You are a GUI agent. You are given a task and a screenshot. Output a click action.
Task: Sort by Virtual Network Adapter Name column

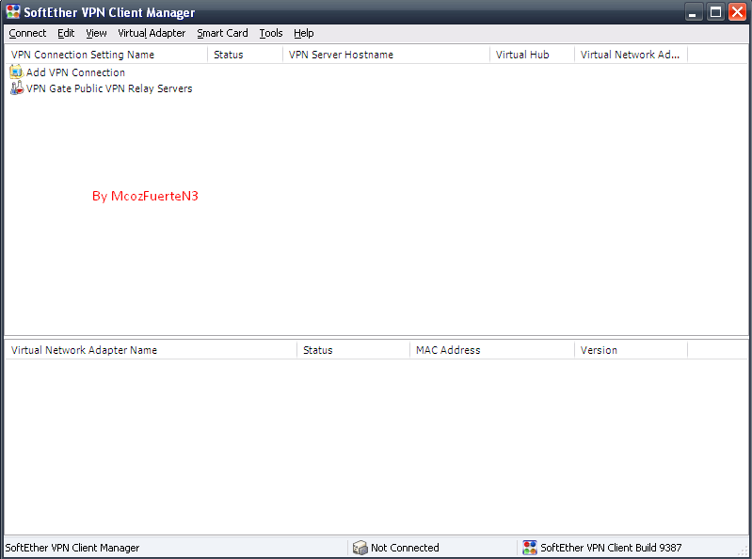151,350
